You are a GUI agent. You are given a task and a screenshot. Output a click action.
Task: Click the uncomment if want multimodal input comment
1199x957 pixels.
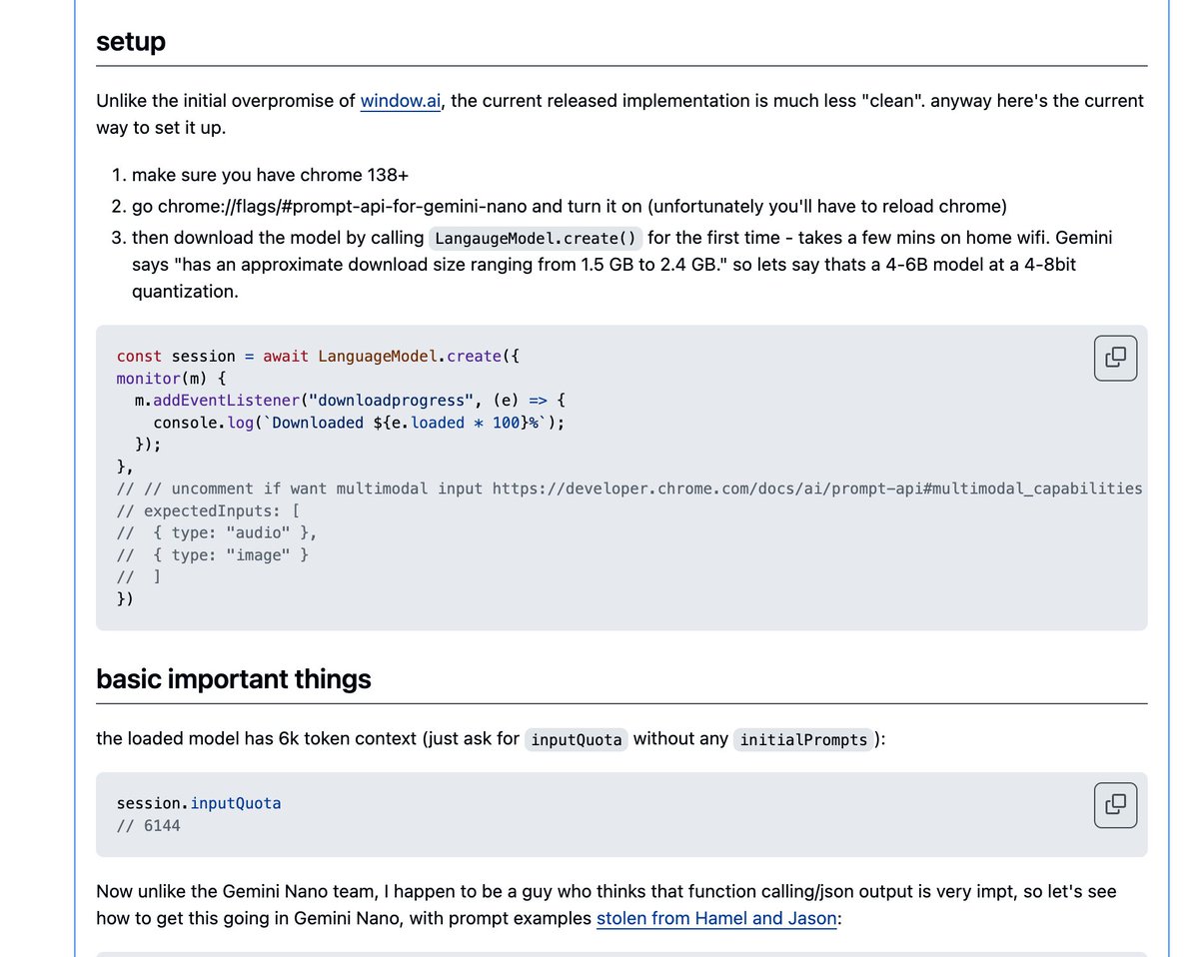pos(629,488)
